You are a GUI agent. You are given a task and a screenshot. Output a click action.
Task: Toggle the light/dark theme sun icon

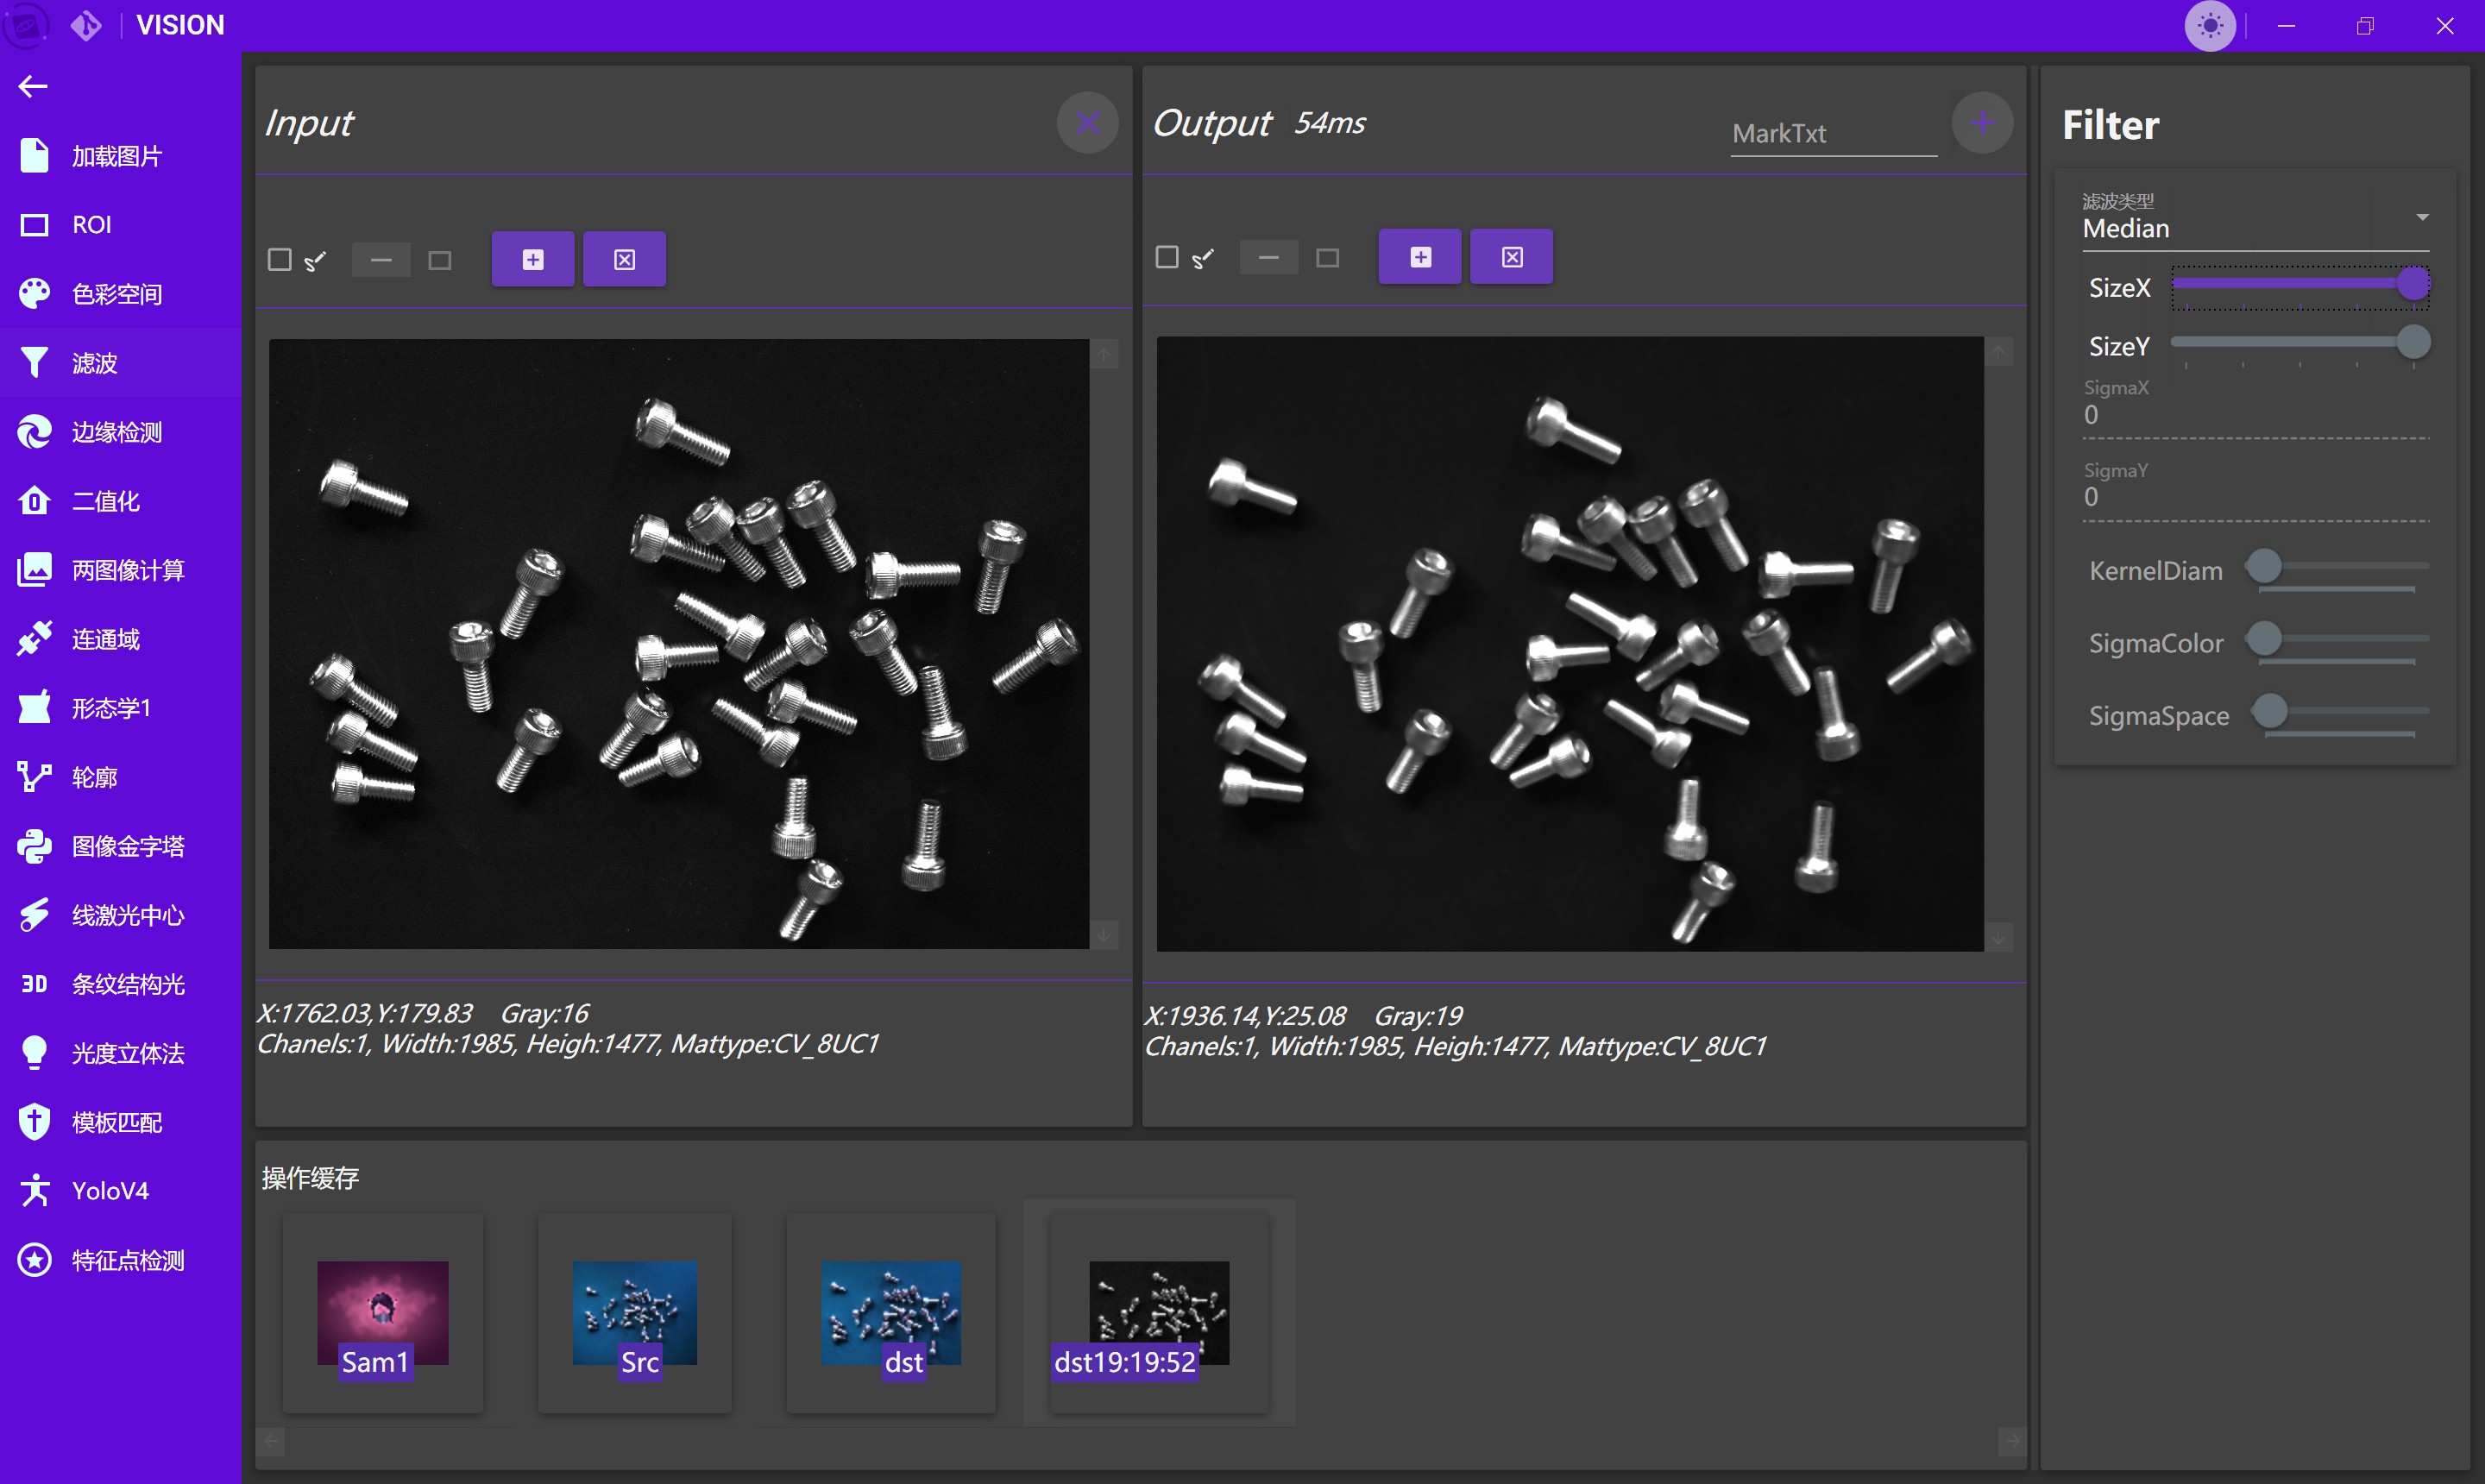coord(2209,26)
